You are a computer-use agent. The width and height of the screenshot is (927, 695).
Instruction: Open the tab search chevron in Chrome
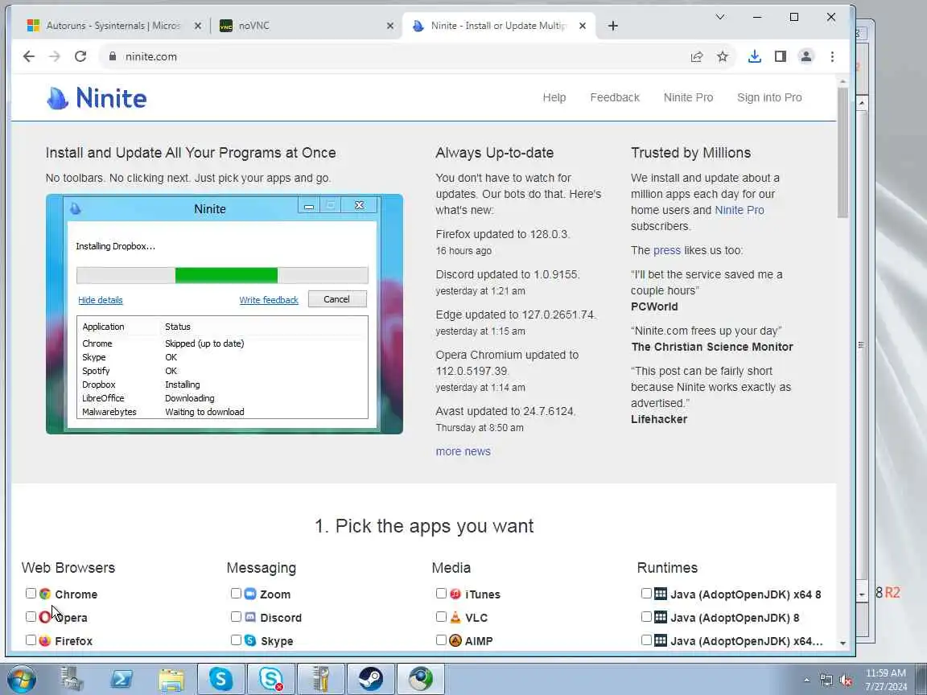pyautogui.click(x=720, y=17)
